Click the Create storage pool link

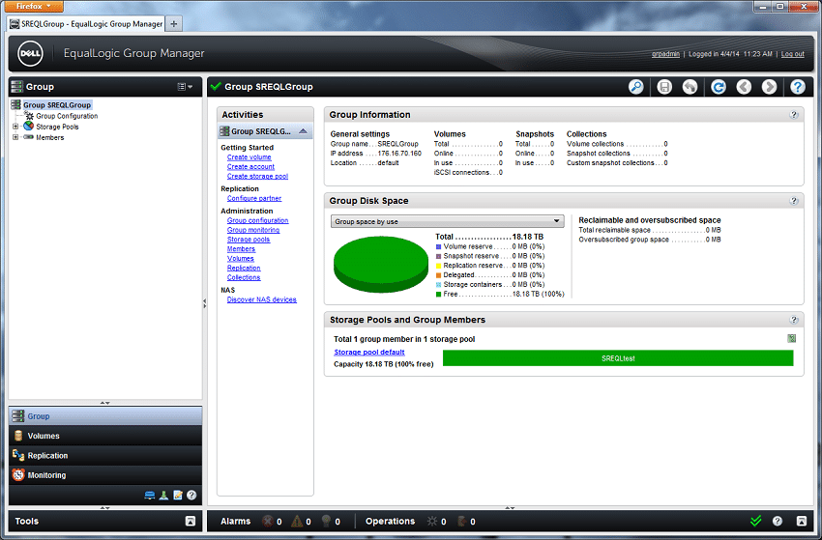pos(257,176)
